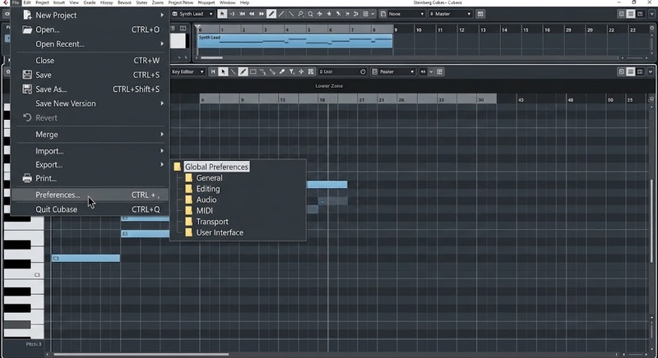
Task: Open the Audio preferences folder
Action: pyautogui.click(x=206, y=200)
